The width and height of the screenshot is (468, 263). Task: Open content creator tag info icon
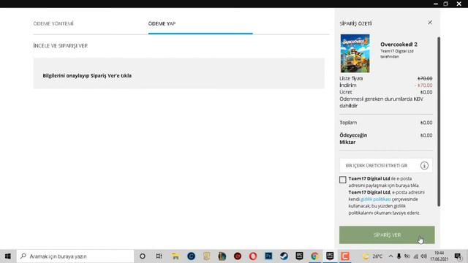point(424,166)
